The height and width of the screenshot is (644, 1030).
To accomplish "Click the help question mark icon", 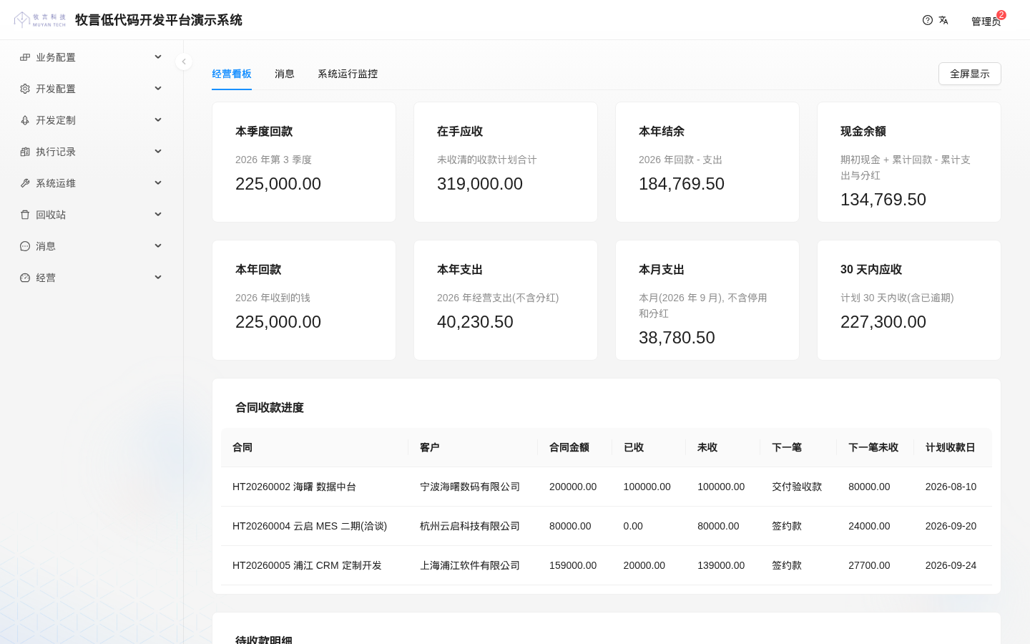I will 928,20.
